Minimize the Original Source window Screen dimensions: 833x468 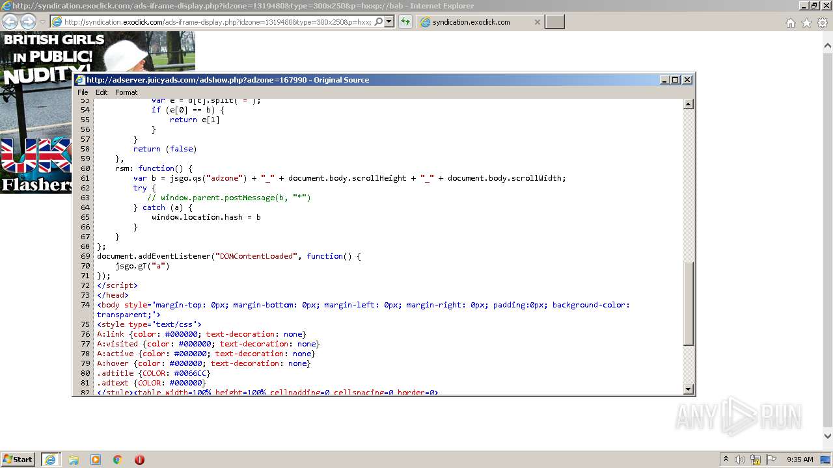click(x=664, y=80)
